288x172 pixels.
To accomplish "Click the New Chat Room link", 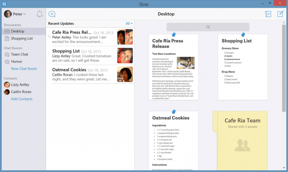I will 24,69.
